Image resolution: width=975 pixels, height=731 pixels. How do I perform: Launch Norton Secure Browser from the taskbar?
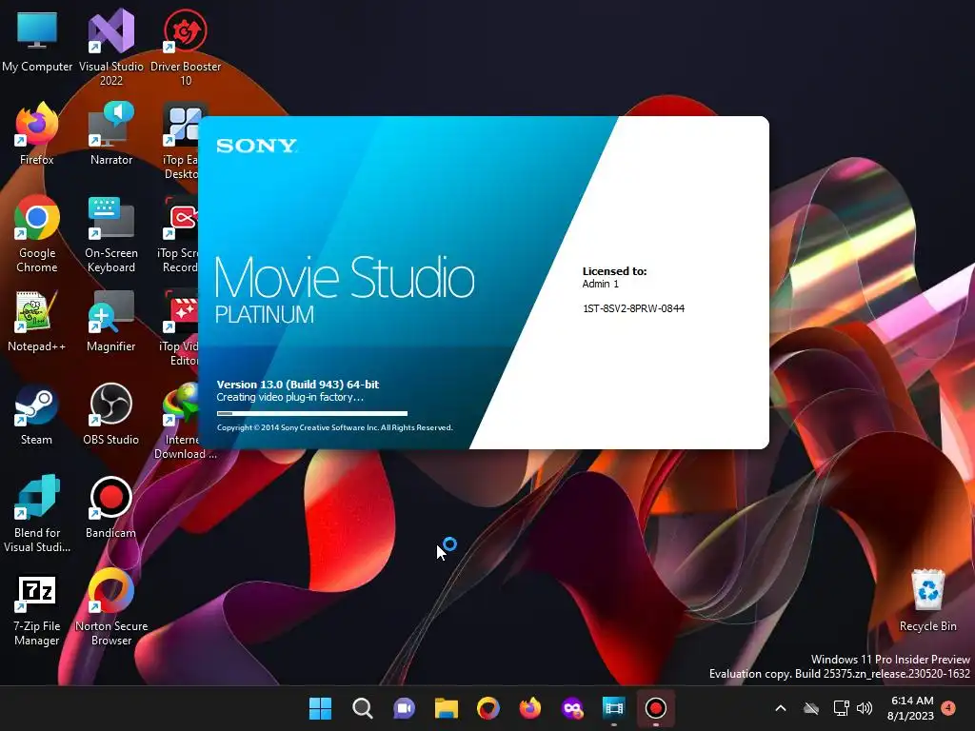[x=488, y=708]
